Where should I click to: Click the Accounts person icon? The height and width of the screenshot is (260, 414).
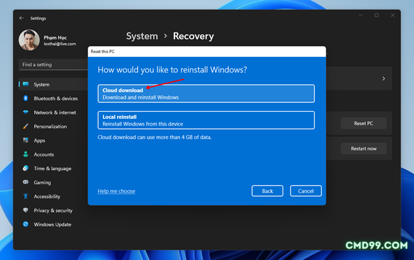[x=25, y=154]
